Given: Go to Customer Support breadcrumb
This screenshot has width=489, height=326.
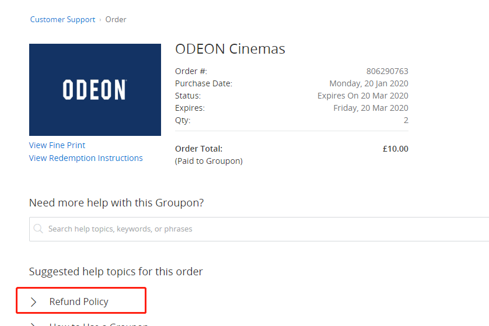Looking at the screenshot, I should coord(62,19).
